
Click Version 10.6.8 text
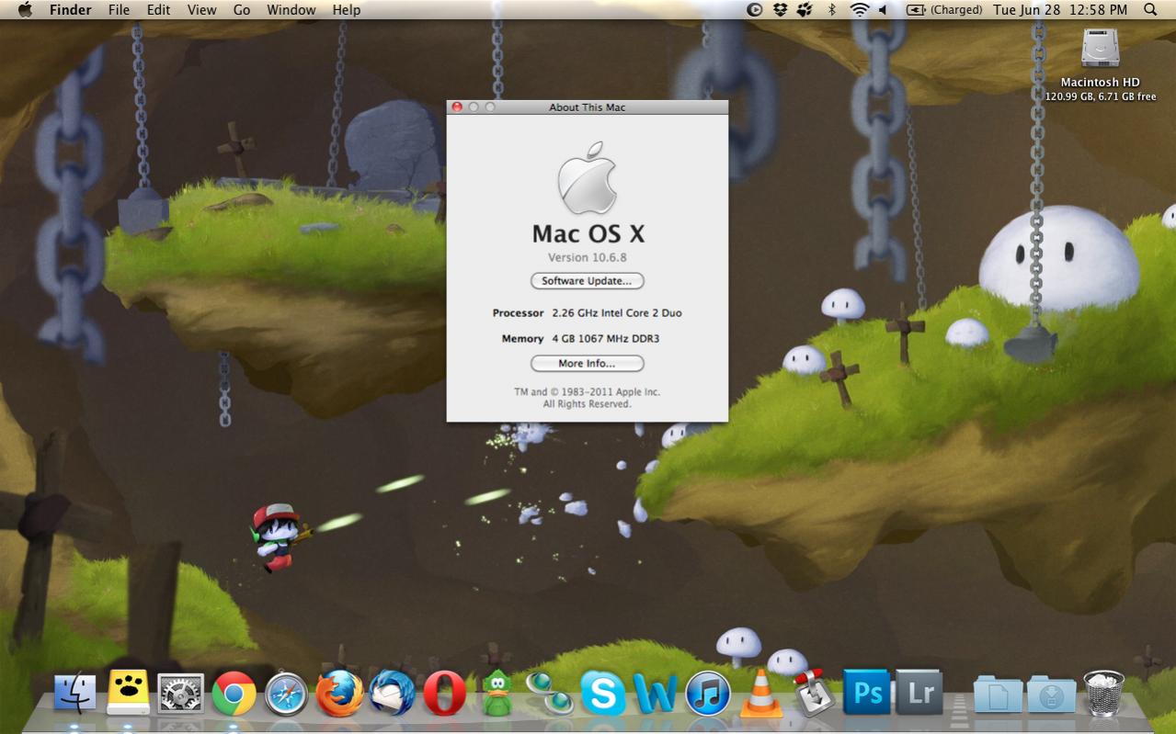click(x=587, y=257)
